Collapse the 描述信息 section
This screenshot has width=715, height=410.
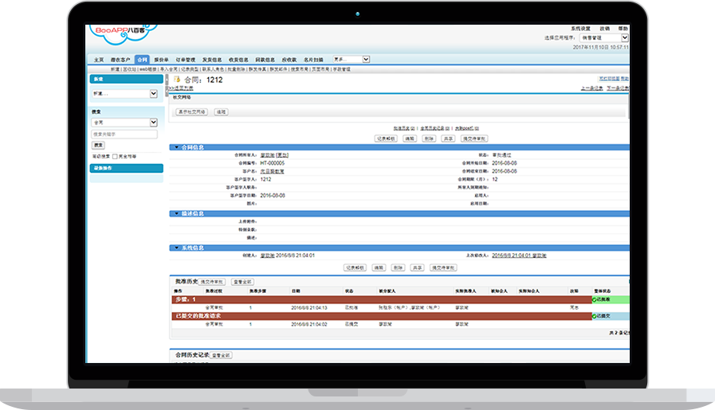point(176,213)
